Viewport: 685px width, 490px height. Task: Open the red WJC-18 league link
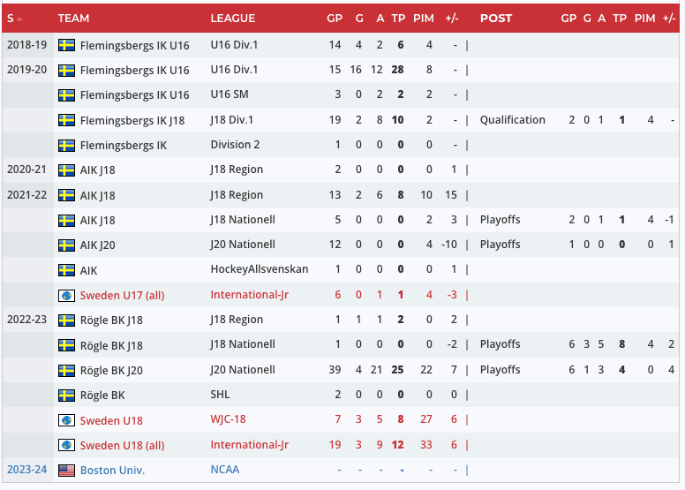229,420
